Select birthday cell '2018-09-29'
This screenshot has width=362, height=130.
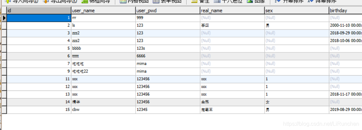346,33
